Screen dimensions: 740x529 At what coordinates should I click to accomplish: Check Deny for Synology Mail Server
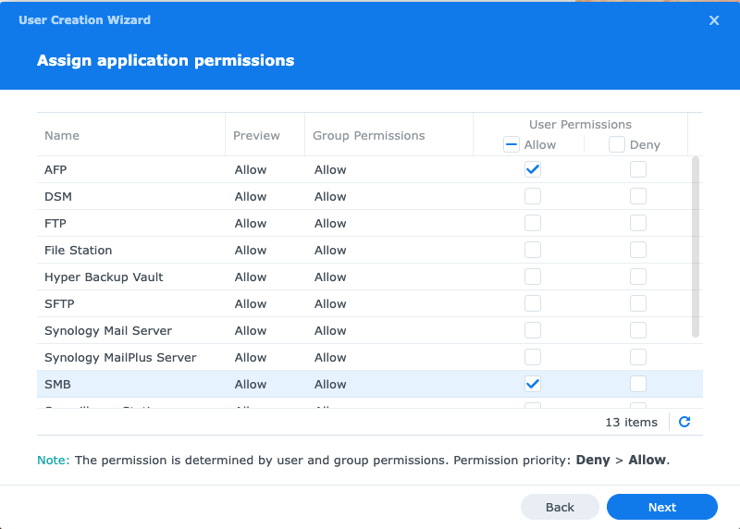[638, 331]
